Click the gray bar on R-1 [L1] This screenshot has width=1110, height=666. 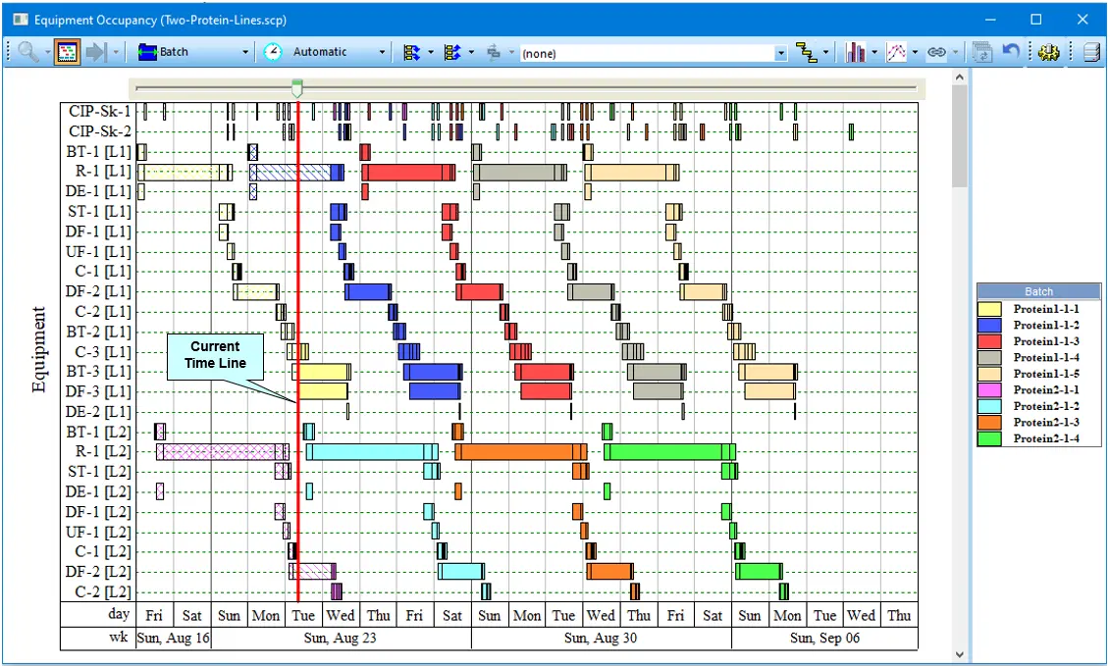519,172
